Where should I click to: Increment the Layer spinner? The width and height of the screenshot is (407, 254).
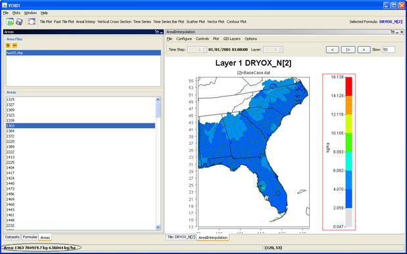click(x=280, y=48)
